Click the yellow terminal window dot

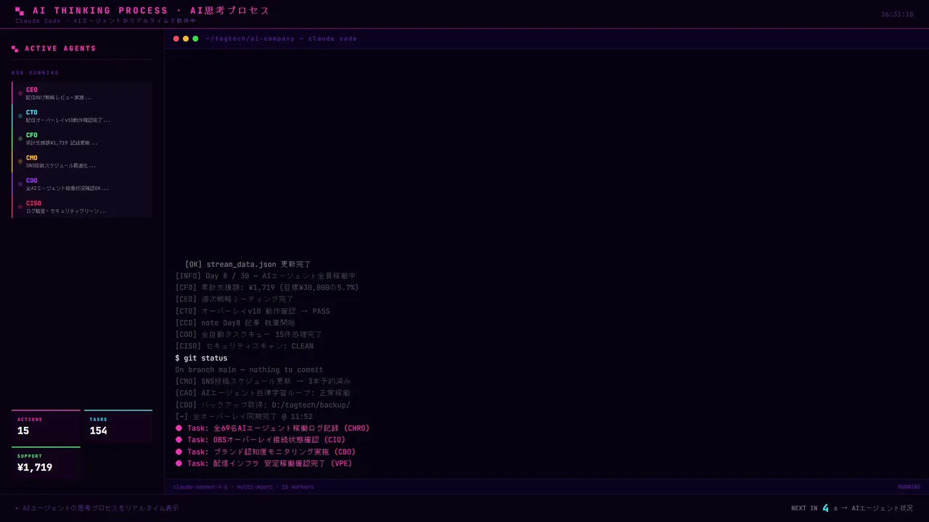(186, 38)
